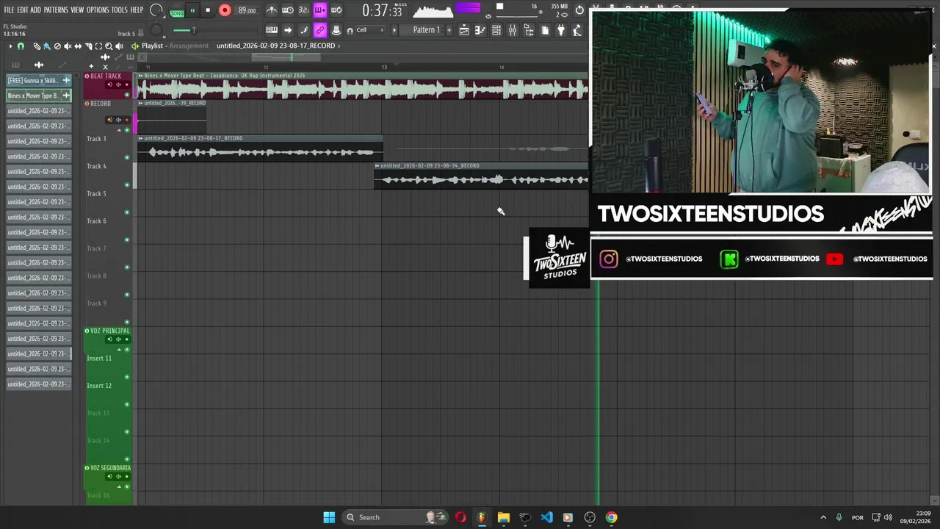Open the Piano roll view icon
The width and height of the screenshot is (940, 529).
click(x=480, y=30)
